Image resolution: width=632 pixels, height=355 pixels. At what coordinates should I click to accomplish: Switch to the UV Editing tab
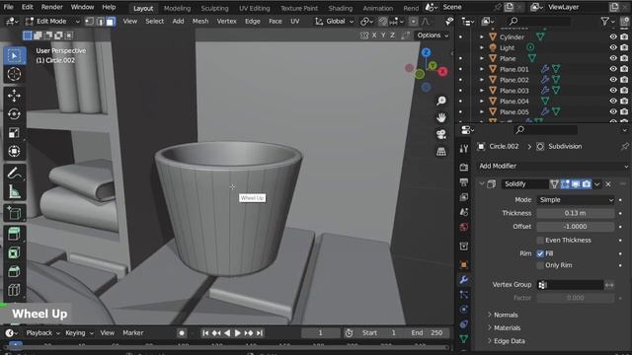[255, 8]
